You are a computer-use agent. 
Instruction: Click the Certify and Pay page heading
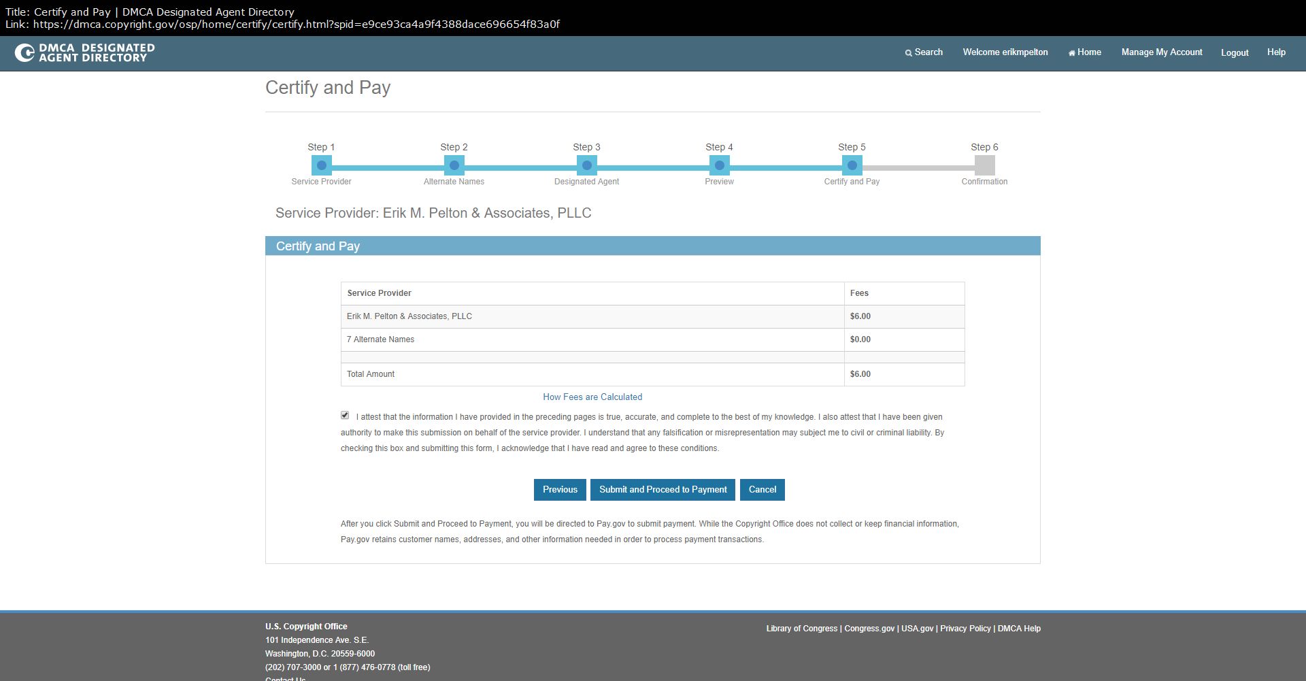coord(328,88)
